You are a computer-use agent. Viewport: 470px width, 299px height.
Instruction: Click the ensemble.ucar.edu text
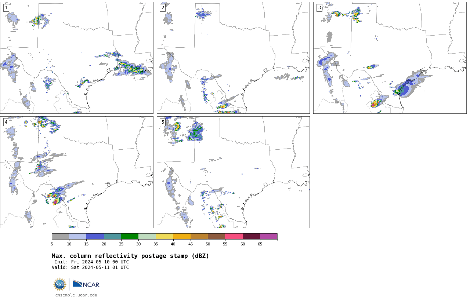click(x=76, y=295)
